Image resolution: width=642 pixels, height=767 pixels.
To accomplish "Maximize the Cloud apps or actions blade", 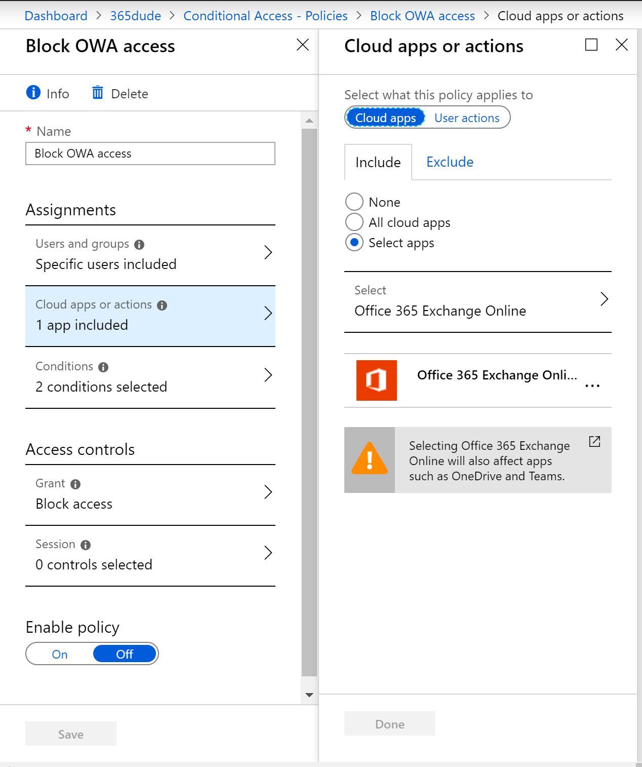I will coord(590,45).
